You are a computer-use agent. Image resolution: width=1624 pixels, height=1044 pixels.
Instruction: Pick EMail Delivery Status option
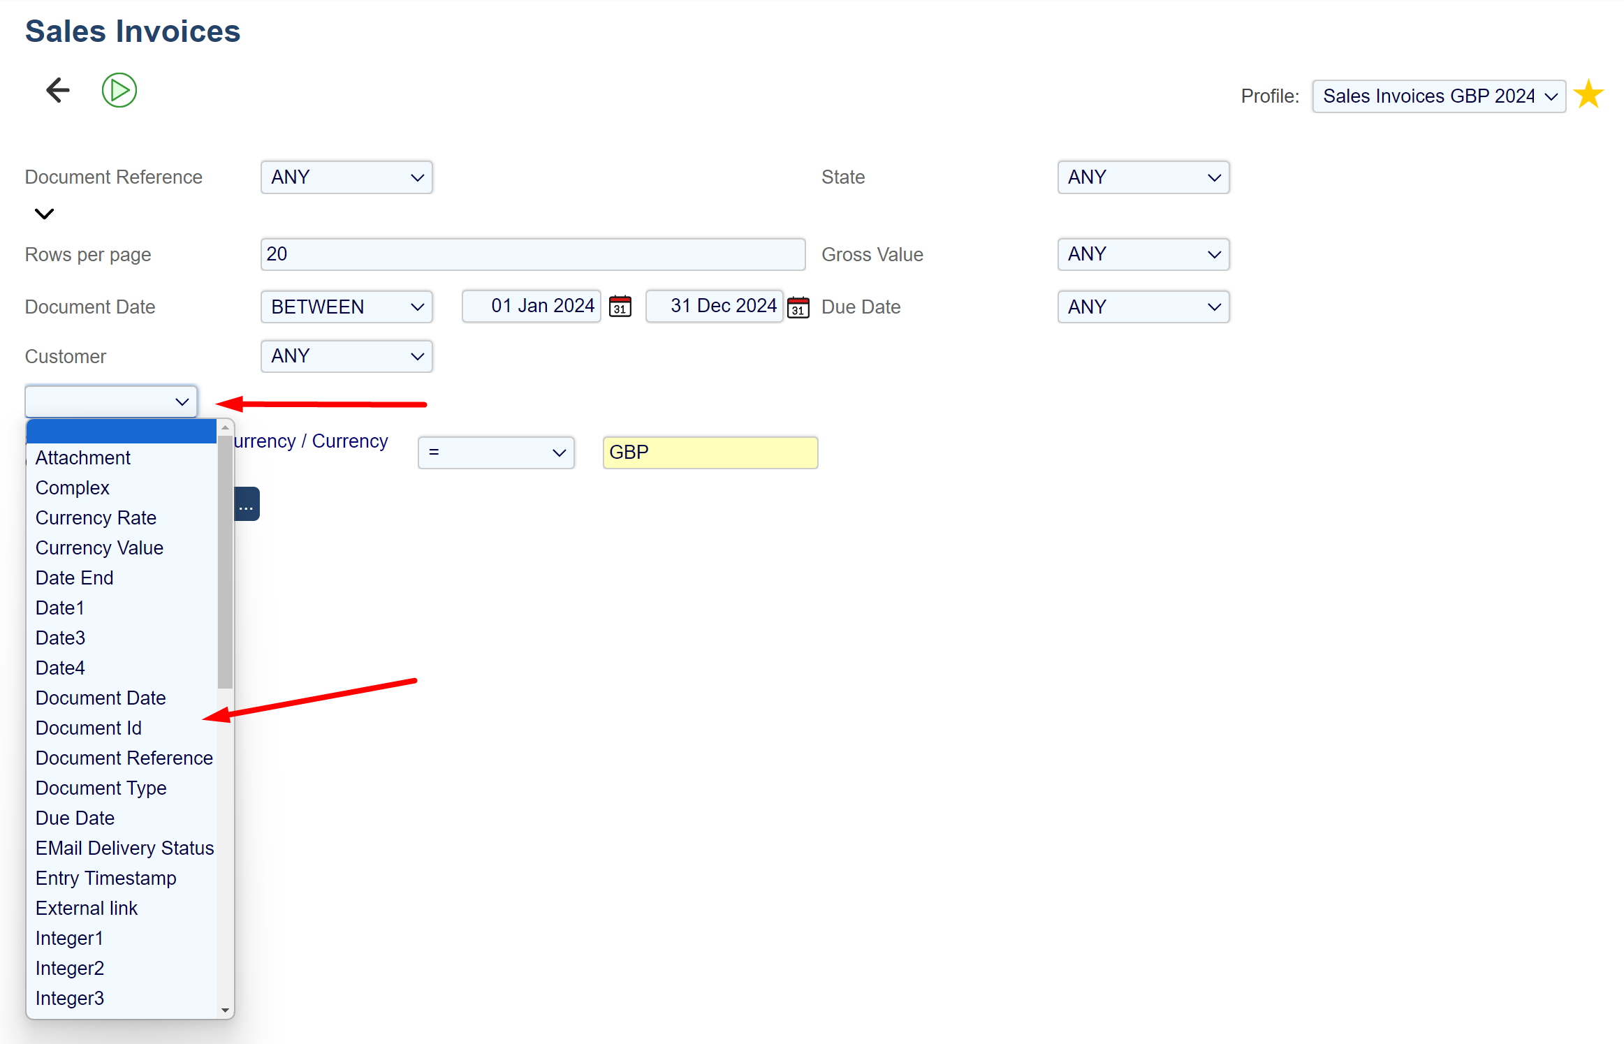(124, 848)
